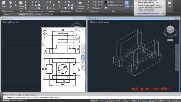Switch to the Лист1 layout tab
This screenshot has width=181, height=102.
14,100
